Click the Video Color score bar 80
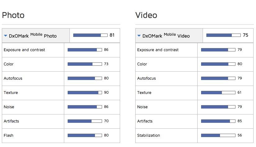The image size is (256, 147). pyautogui.click(x=218, y=64)
